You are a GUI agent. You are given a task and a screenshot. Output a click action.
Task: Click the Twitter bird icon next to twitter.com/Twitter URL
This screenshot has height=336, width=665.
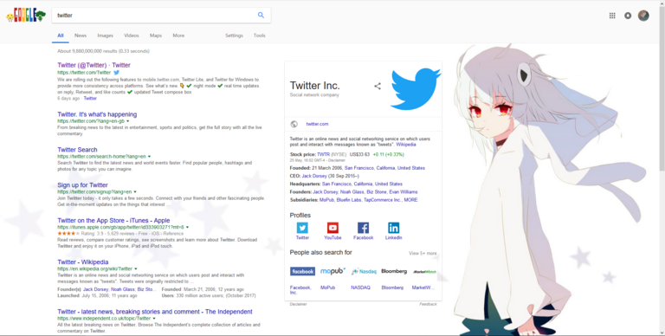click(117, 73)
